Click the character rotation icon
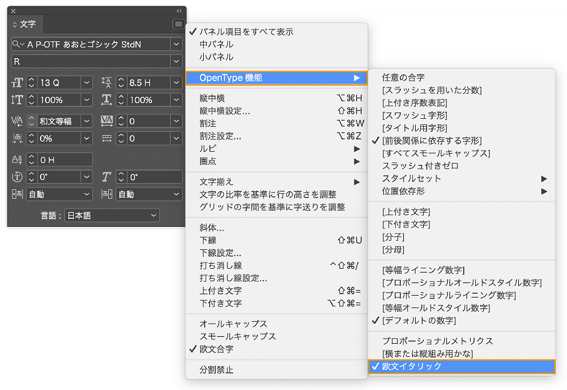567x390 pixels. point(17,177)
